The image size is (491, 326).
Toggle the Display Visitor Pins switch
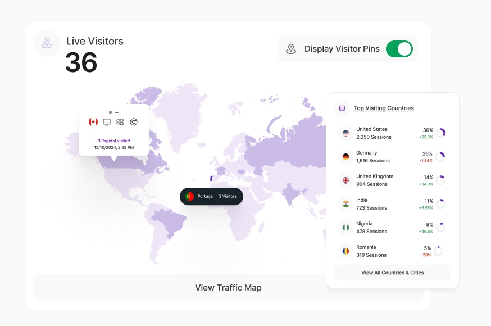point(399,49)
